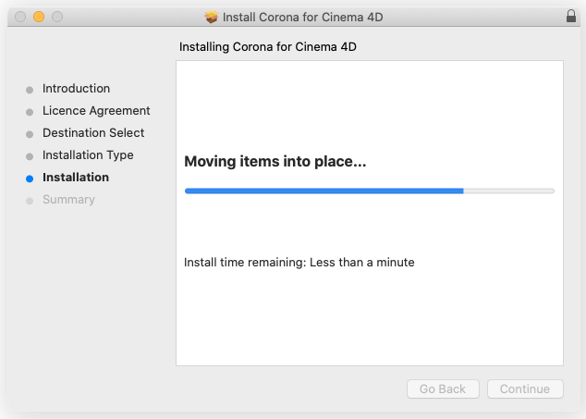The image size is (586, 419).
Task: Click the bullet next to Destination Select
Action: point(30,134)
